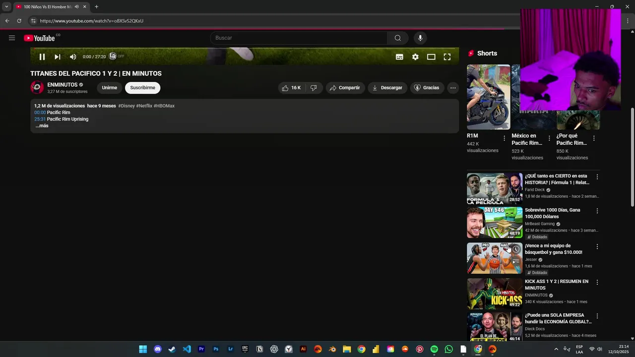
Task: Click the Gracias button
Action: 427,88
